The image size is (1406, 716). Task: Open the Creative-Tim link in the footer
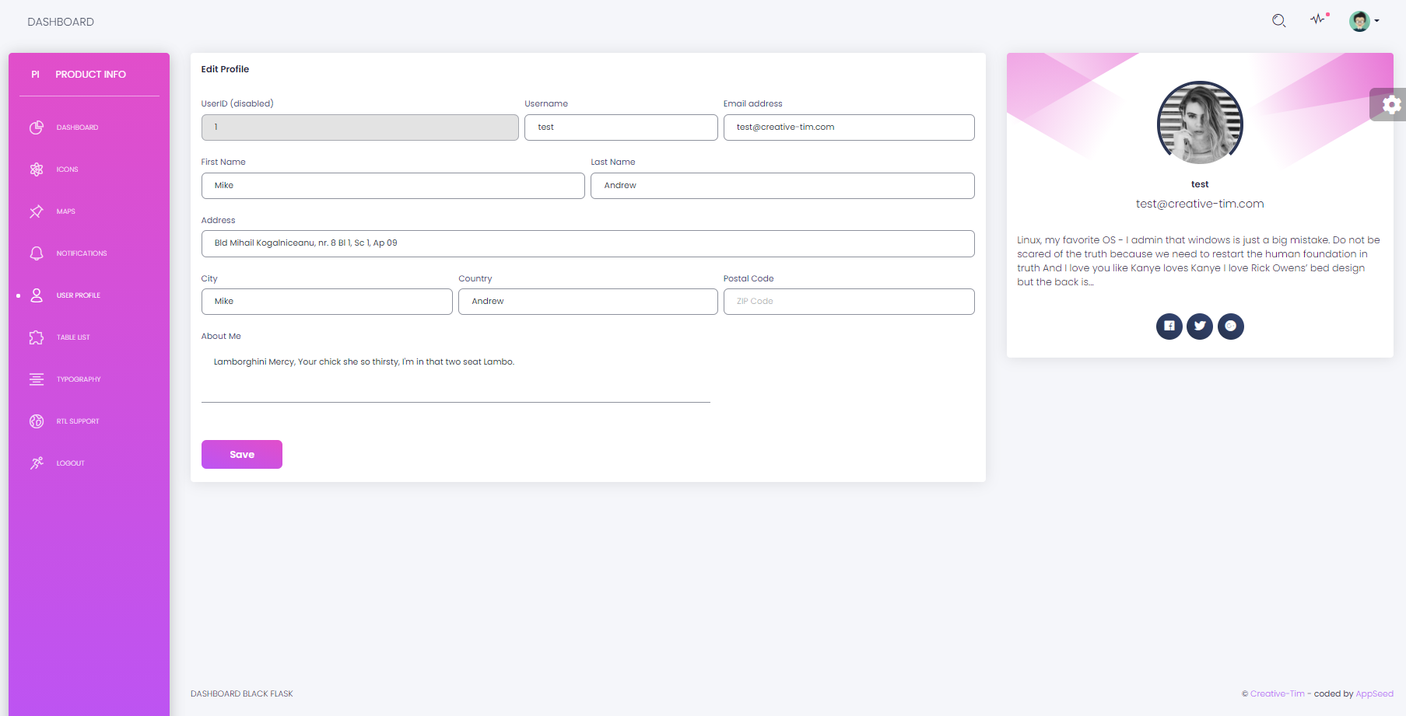point(1277,693)
